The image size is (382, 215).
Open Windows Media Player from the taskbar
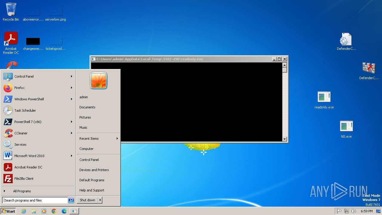(44, 211)
